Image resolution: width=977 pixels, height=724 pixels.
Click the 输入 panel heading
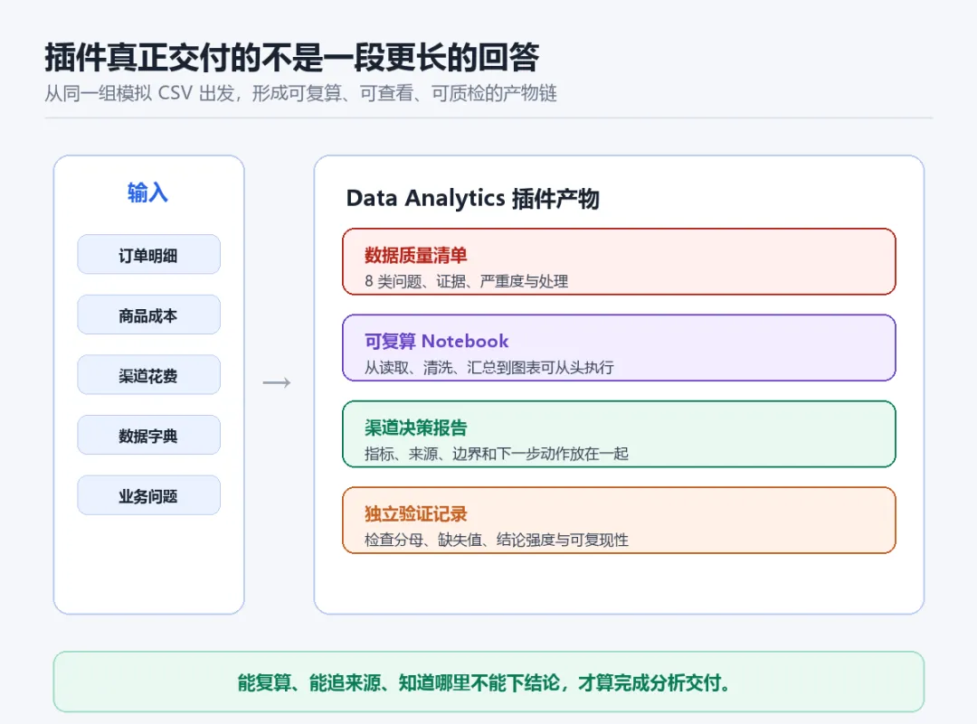pos(147,193)
